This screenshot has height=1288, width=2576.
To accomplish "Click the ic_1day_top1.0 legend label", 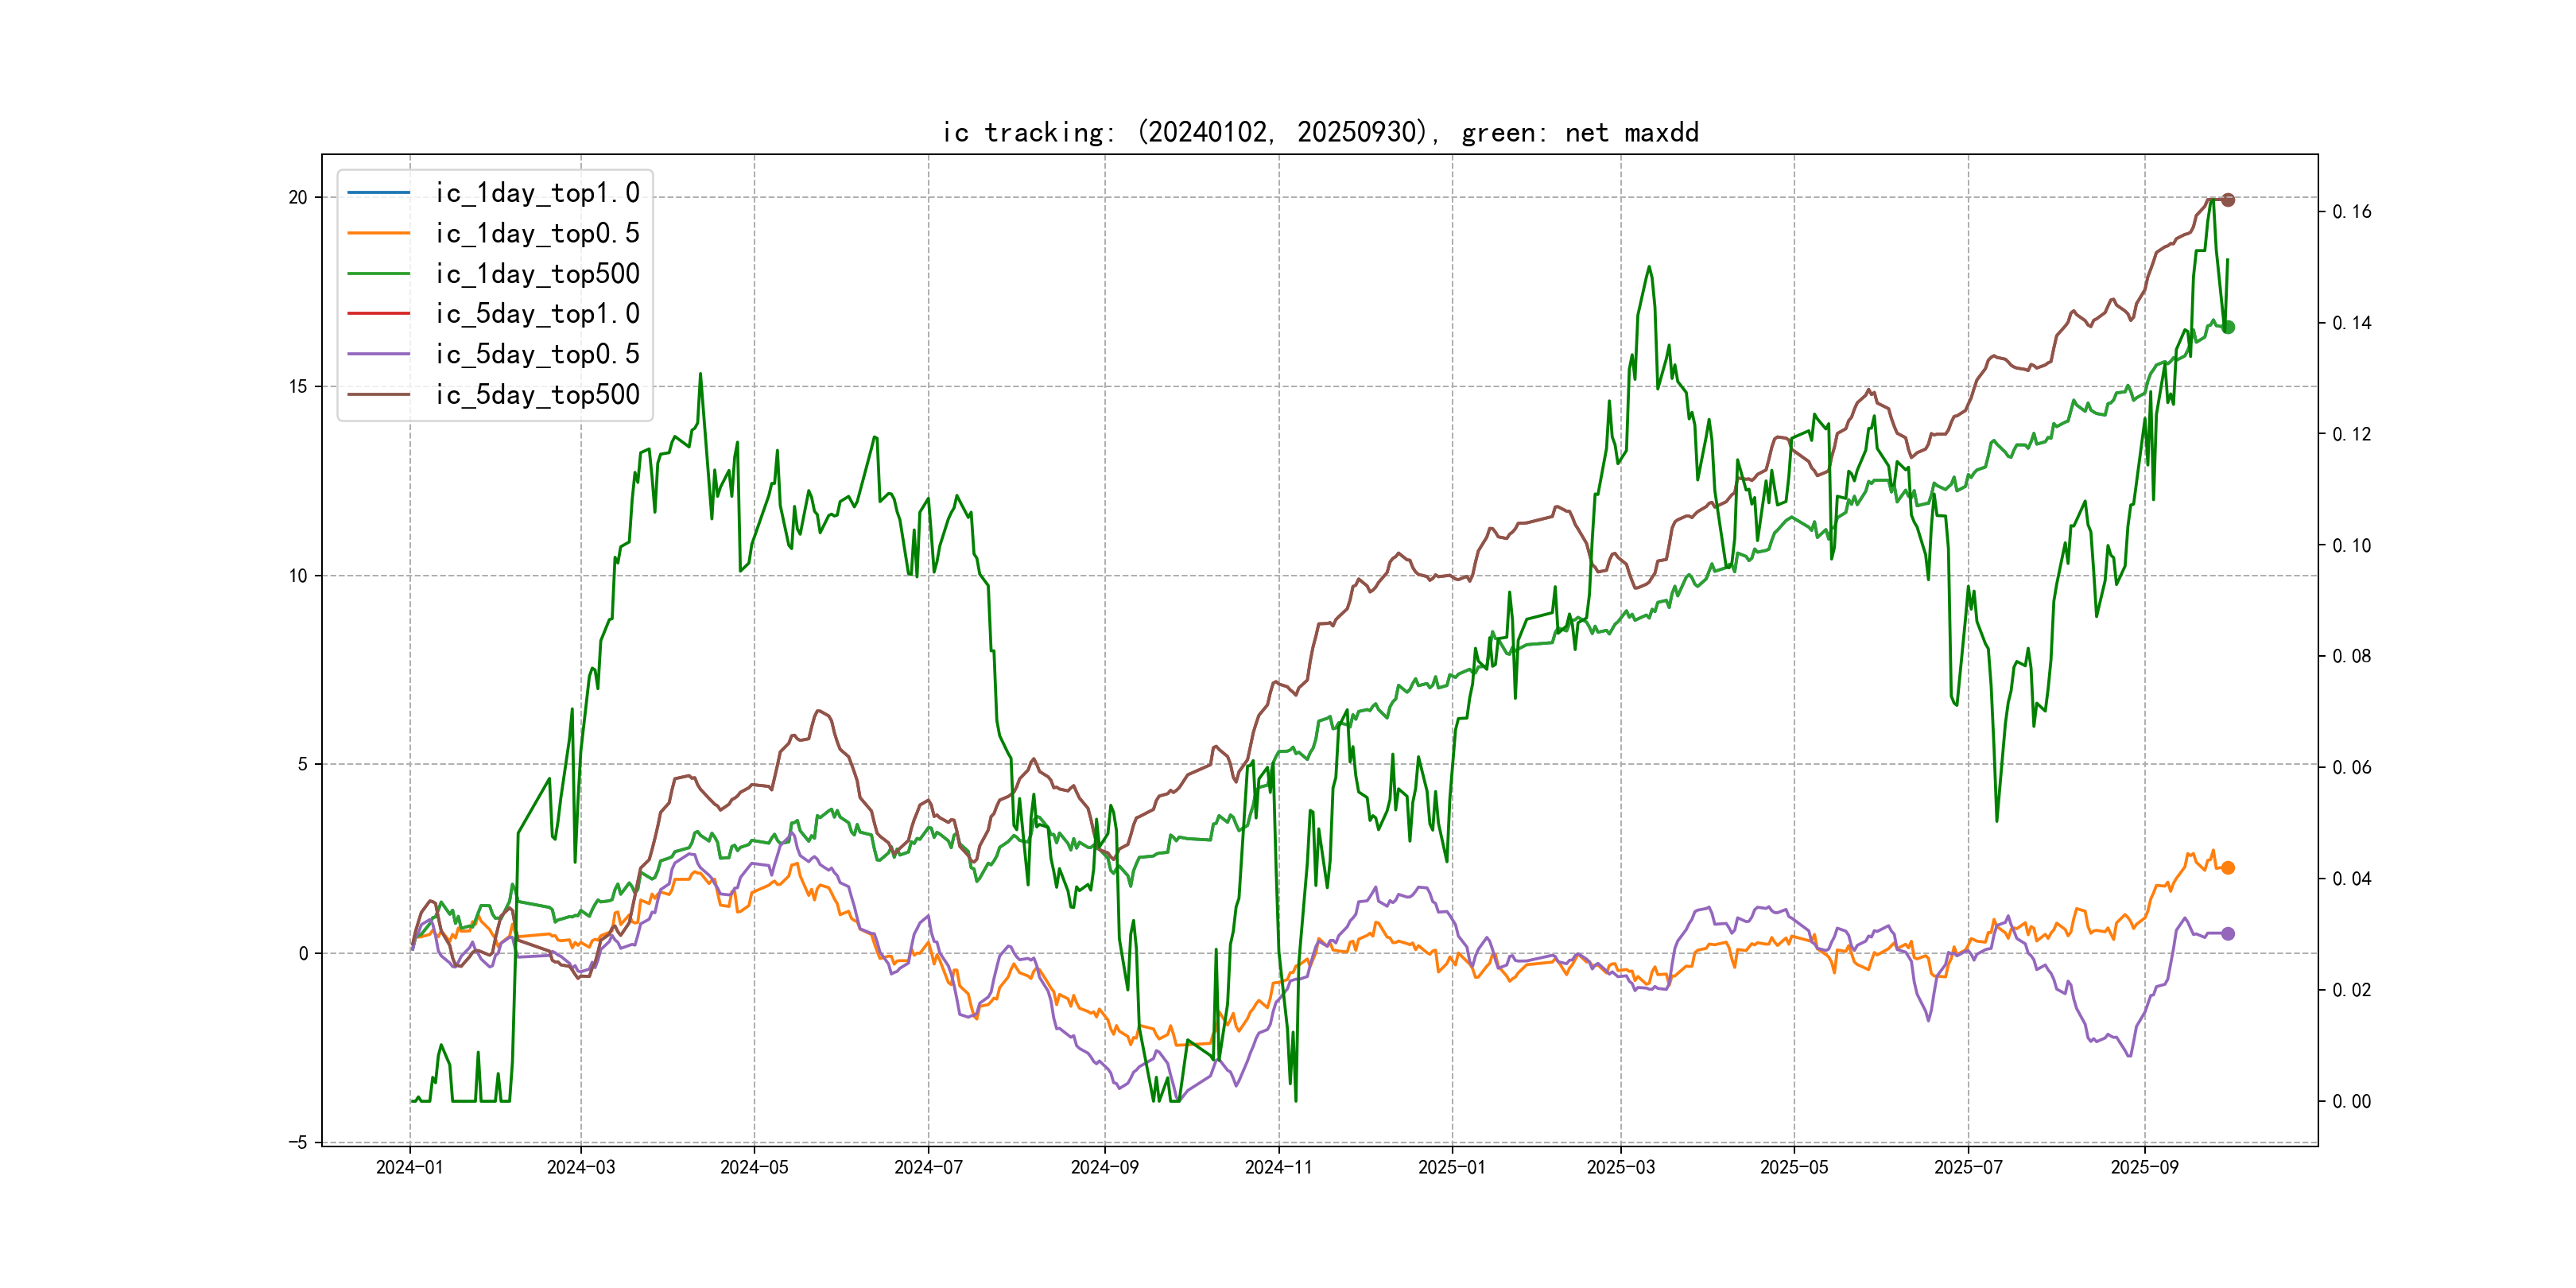I will [x=537, y=193].
